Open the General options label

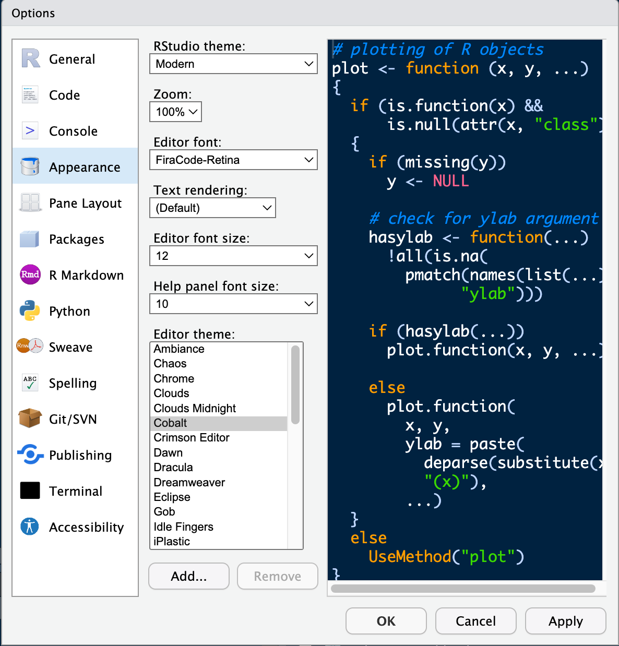(x=72, y=59)
